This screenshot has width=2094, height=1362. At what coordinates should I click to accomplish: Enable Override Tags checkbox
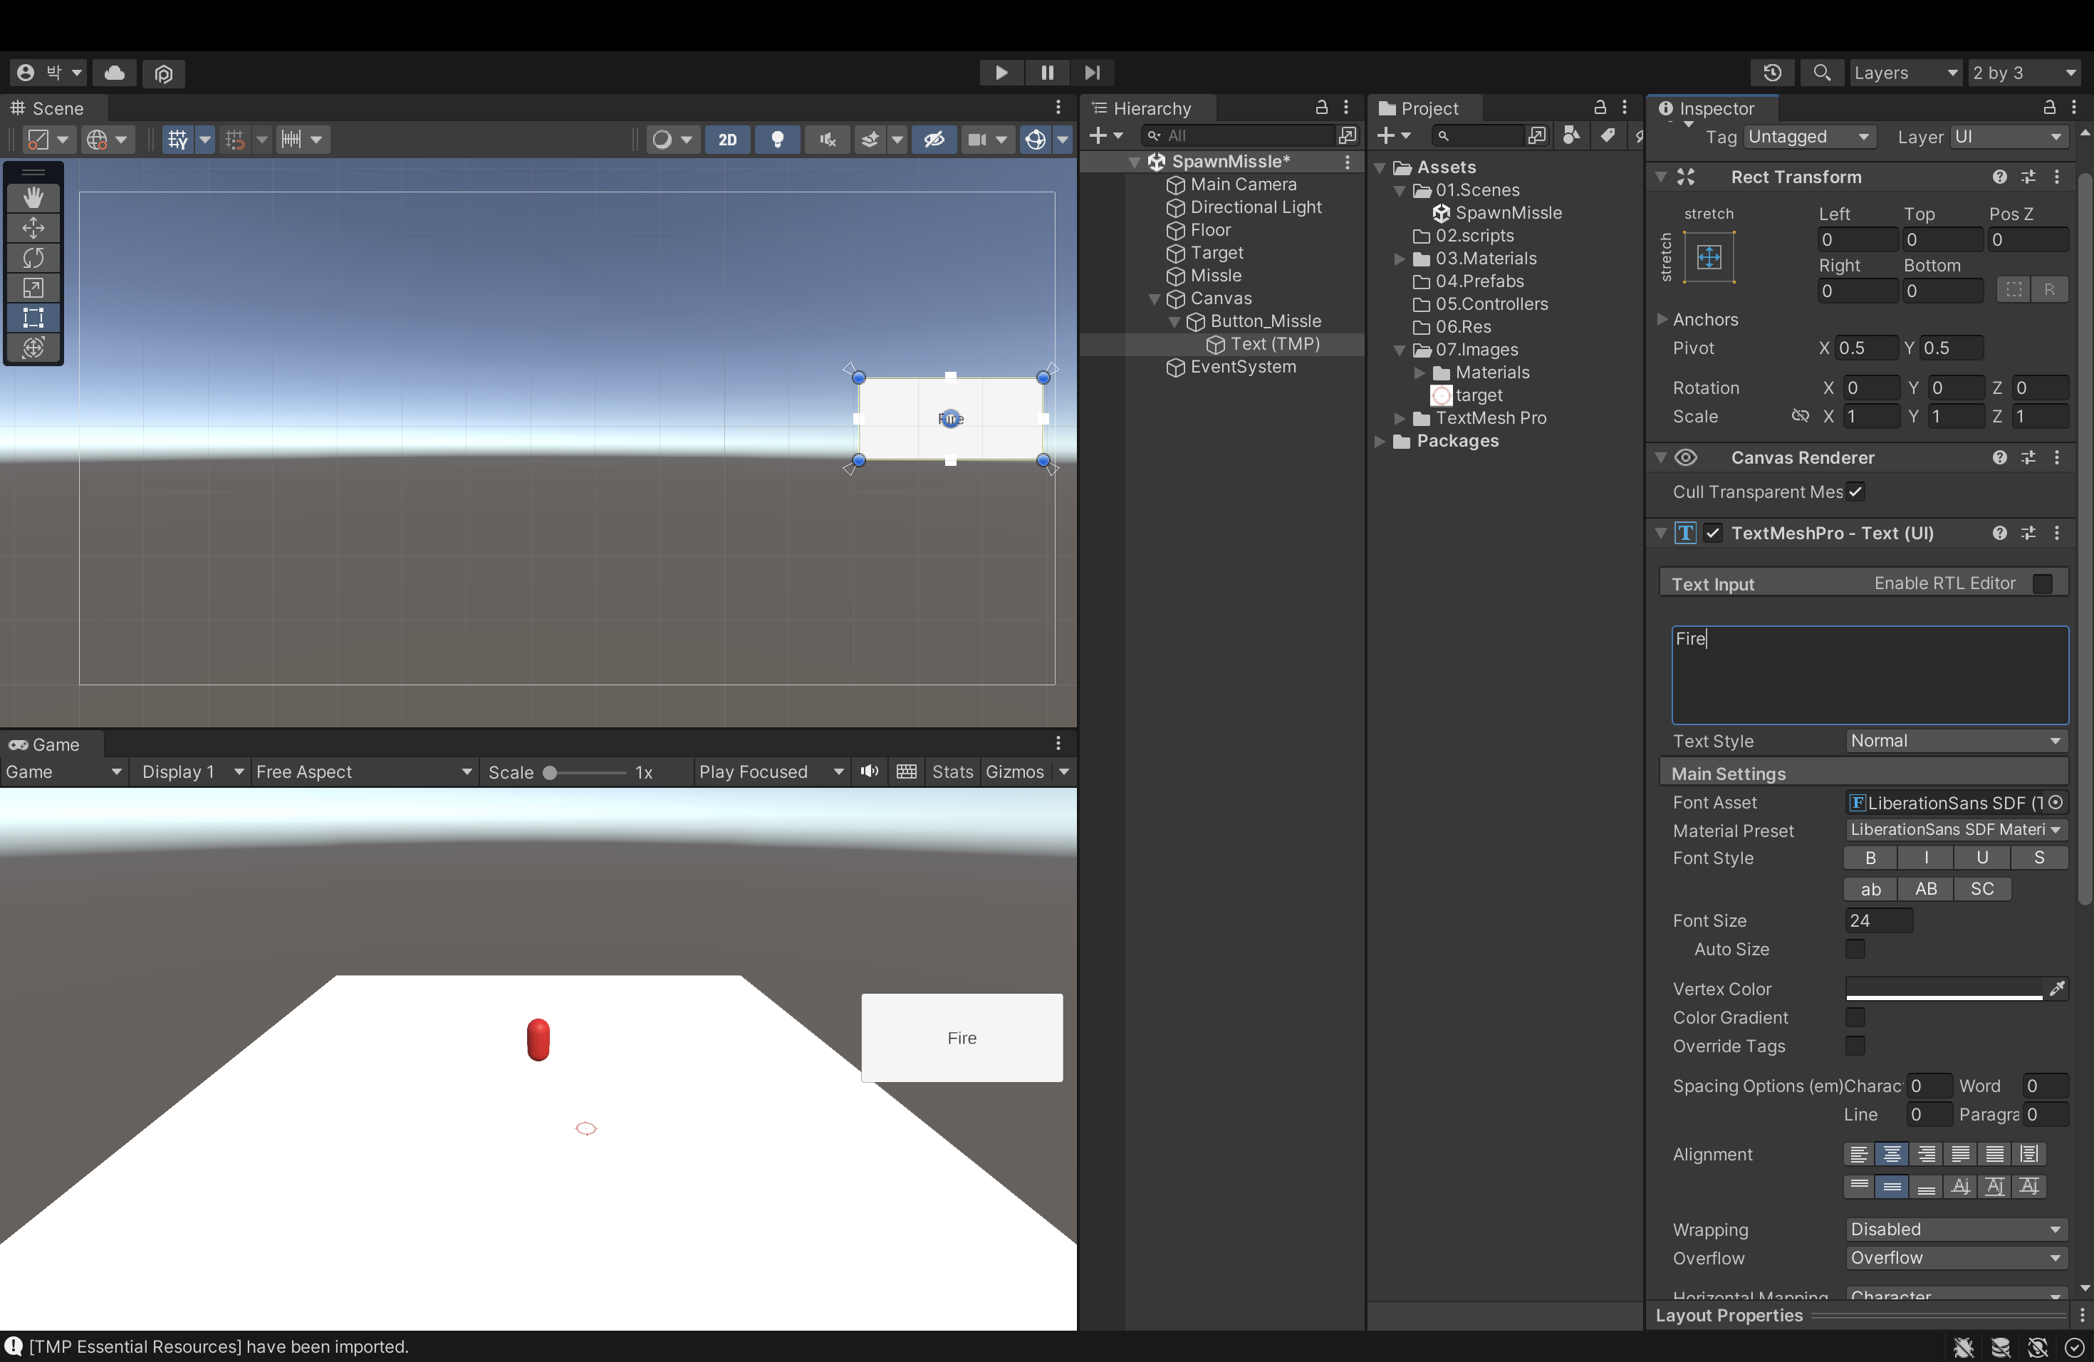tap(1855, 1046)
